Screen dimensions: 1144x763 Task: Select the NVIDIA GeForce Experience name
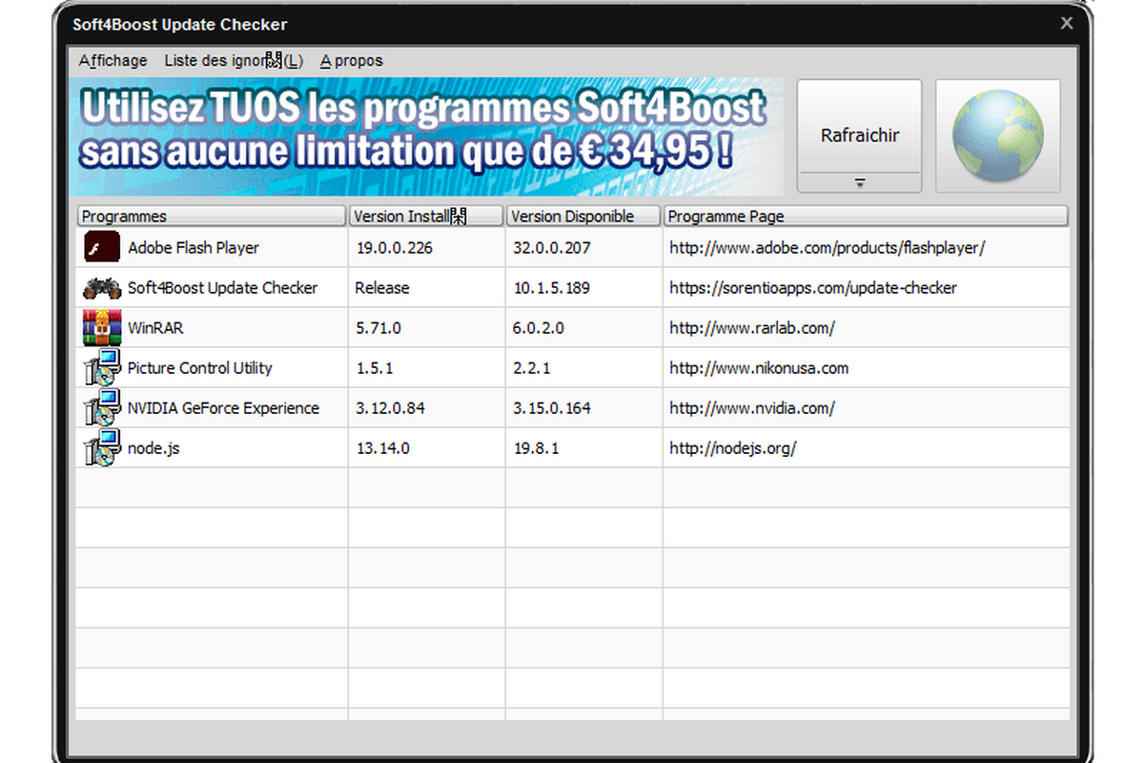(x=224, y=408)
